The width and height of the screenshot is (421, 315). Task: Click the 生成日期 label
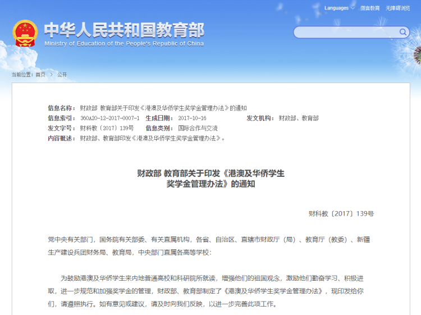pyautogui.click(x=159, y=118)
